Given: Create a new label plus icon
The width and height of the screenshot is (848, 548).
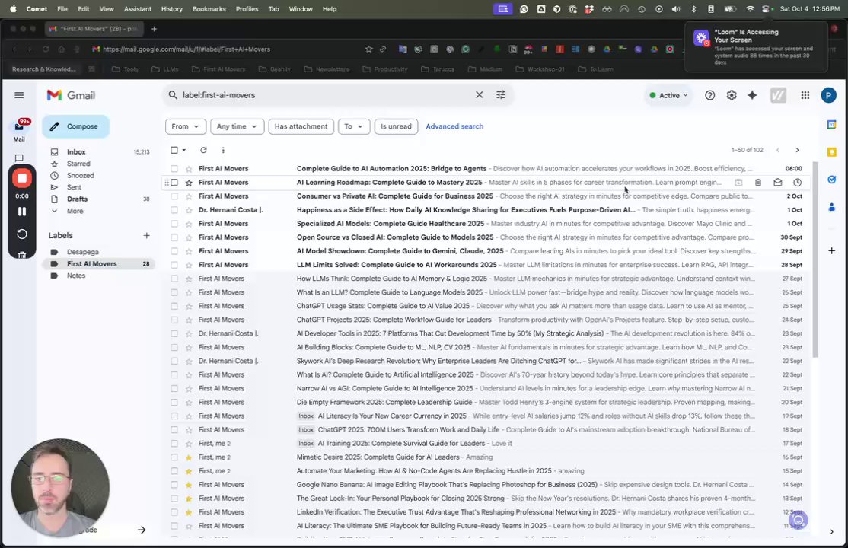Looking at the screenshot, I should [x=147, y=235].
